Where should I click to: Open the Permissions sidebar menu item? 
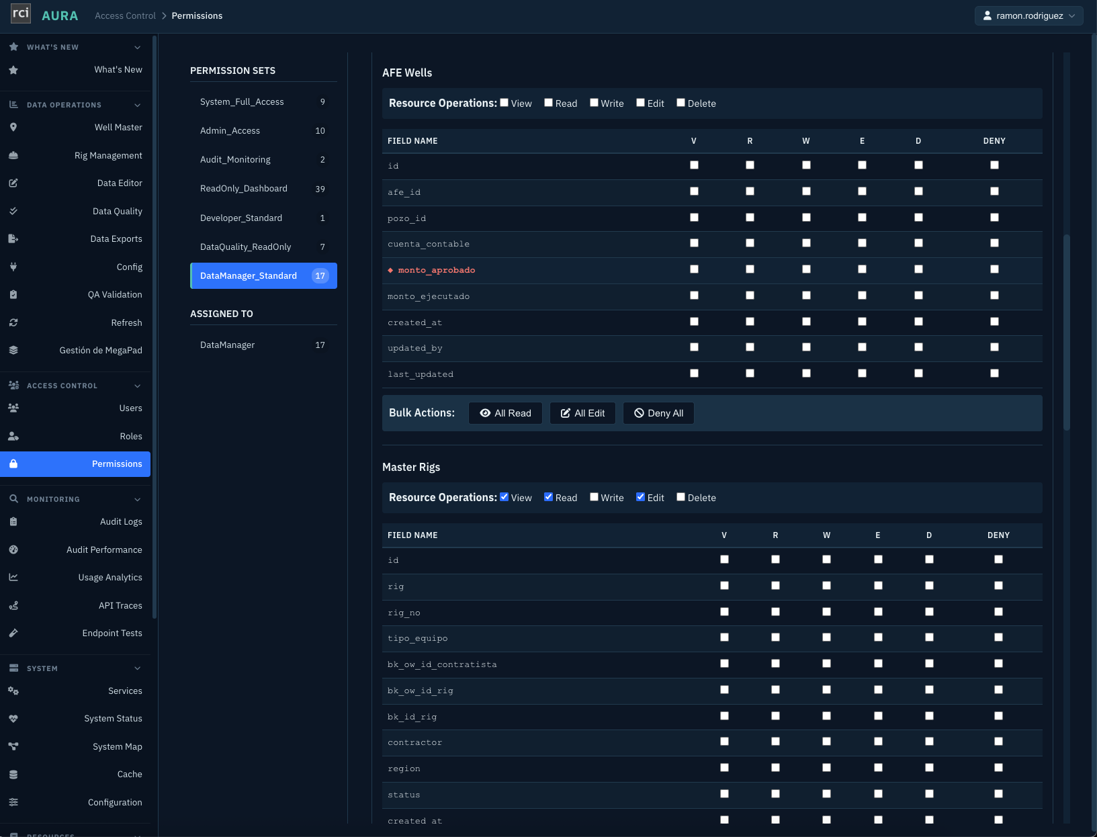click(x=75, y=464)
